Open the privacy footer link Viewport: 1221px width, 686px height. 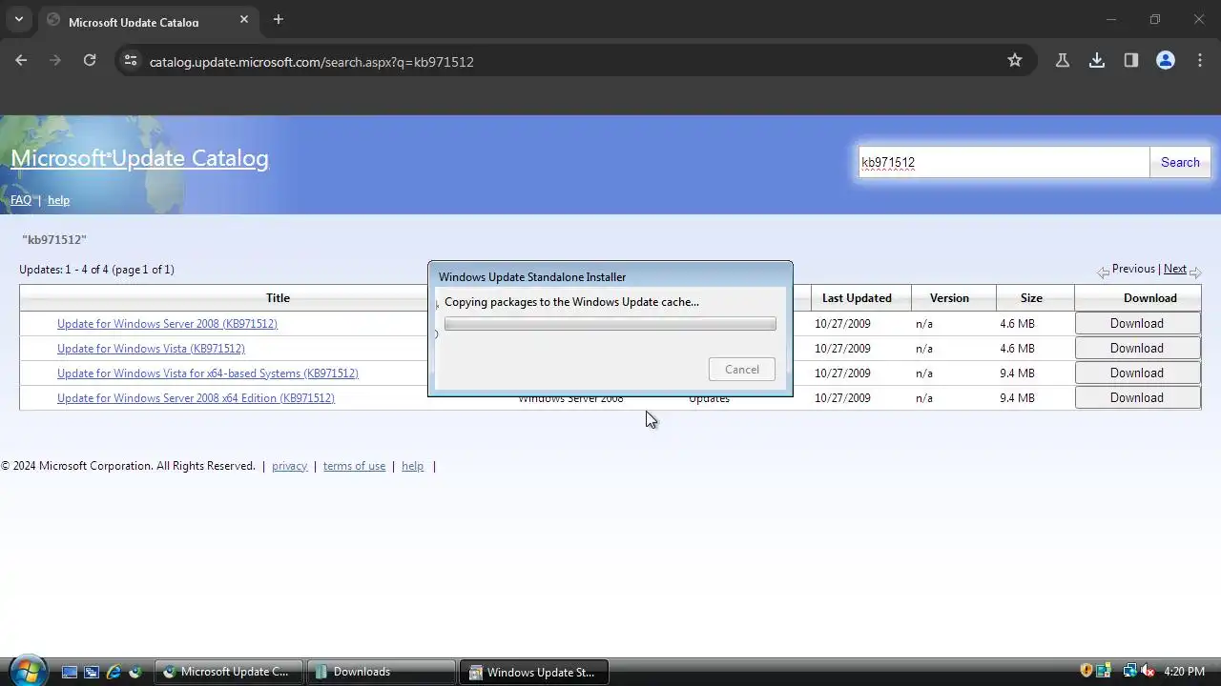(289, 466)
